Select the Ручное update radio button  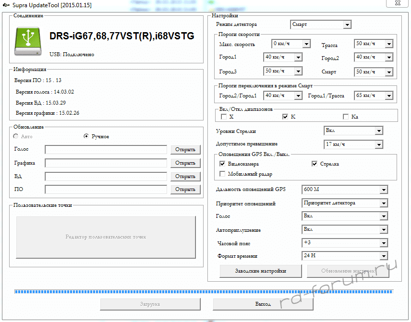(x=86, y=136)
